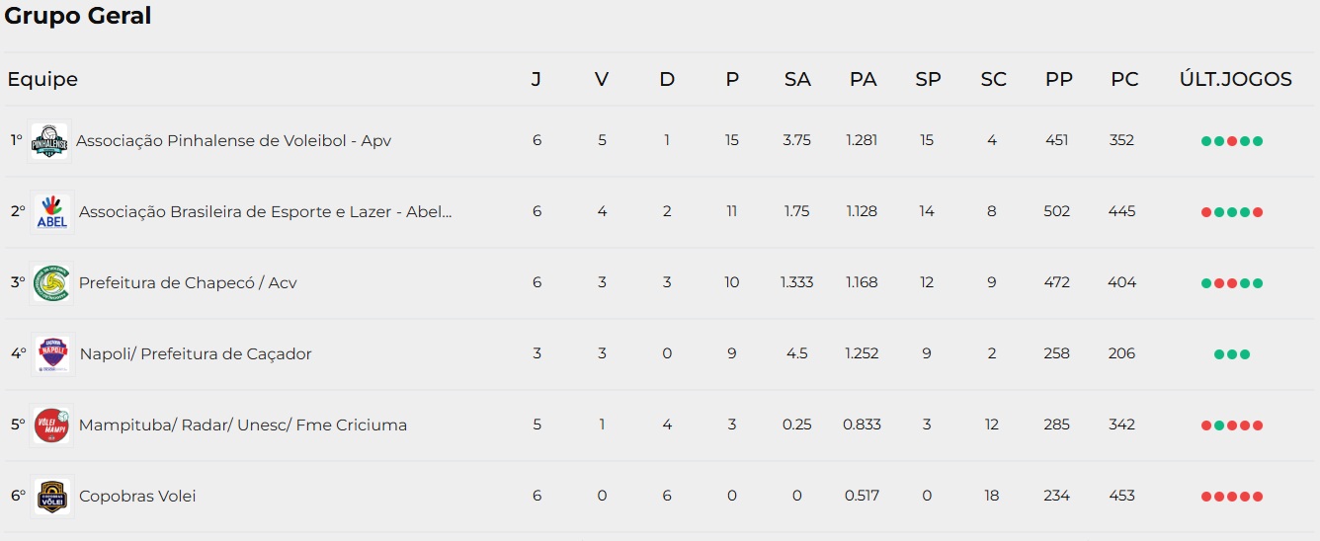Click the Napoli Caçador team logo
Image resolution: width=1320 pixels, height=541 pixels.
point(52,354)
